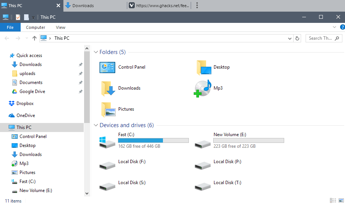Viewport: 345px width, 204px height.
Task: Open Control Panel under This PC tree
Action: (x=33, y=136)
